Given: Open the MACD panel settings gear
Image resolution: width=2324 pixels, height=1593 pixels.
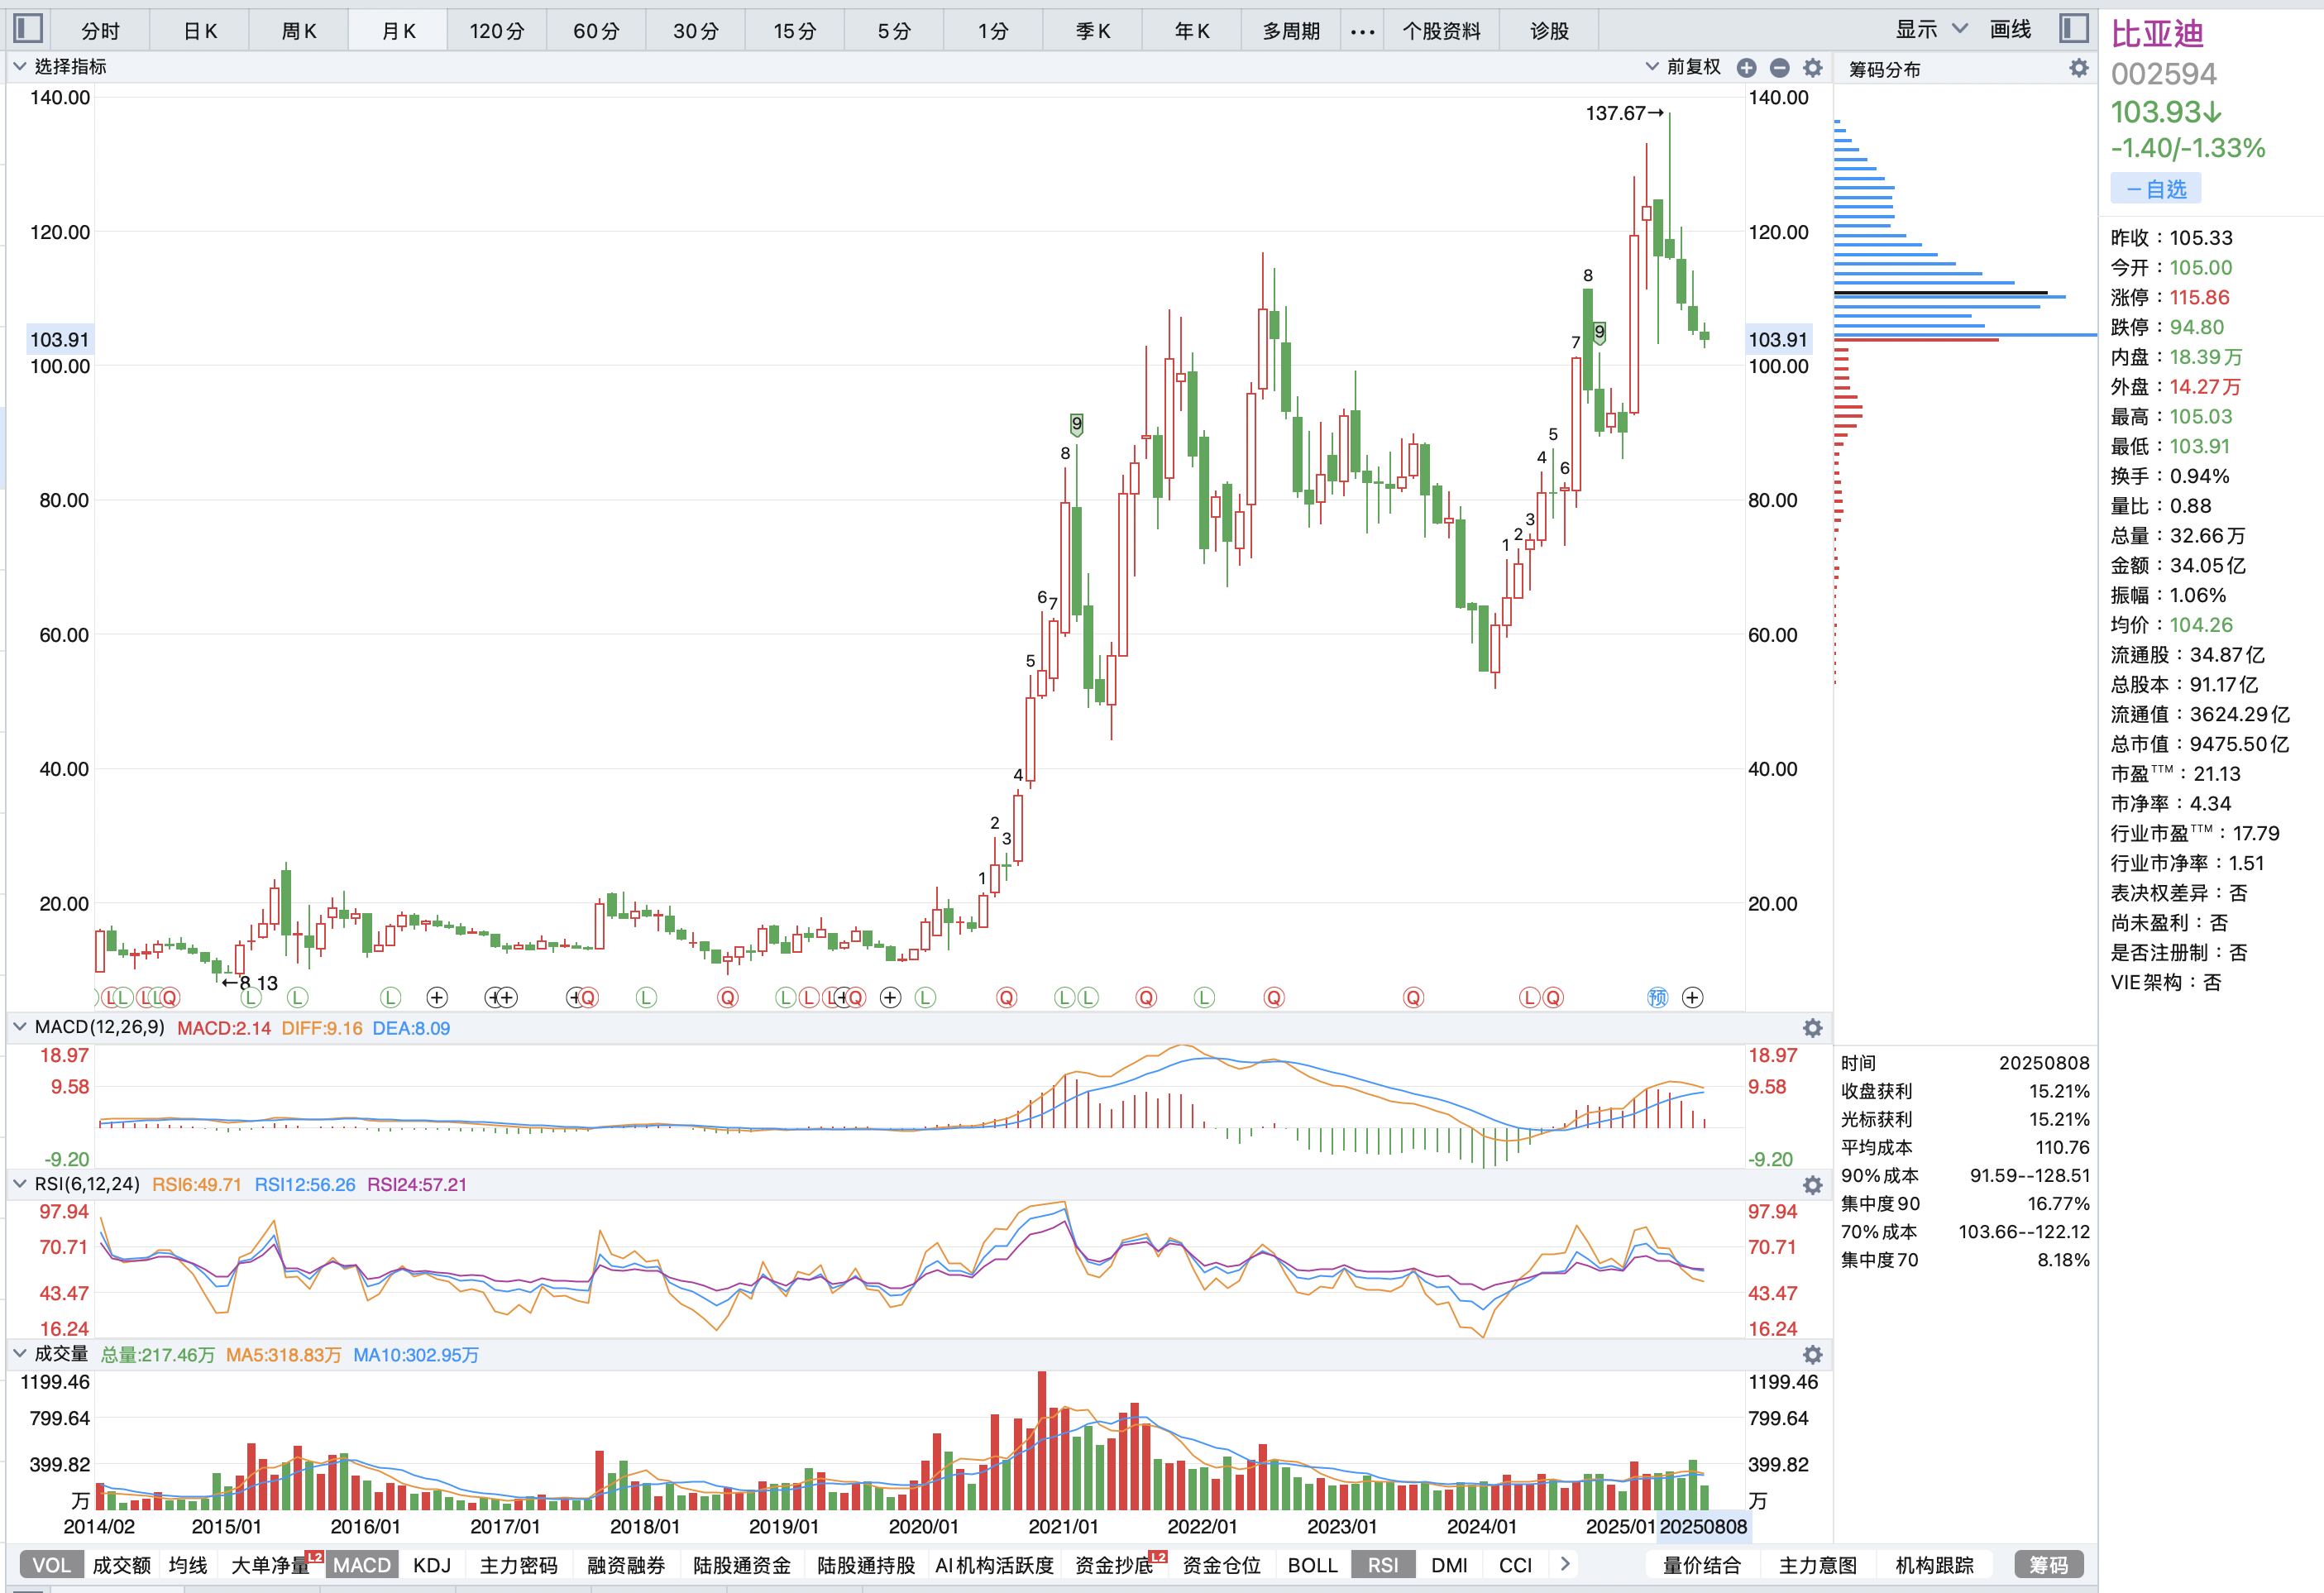Looking at the screenshot, I should pyautogui.click(x=1812, y=1027).
